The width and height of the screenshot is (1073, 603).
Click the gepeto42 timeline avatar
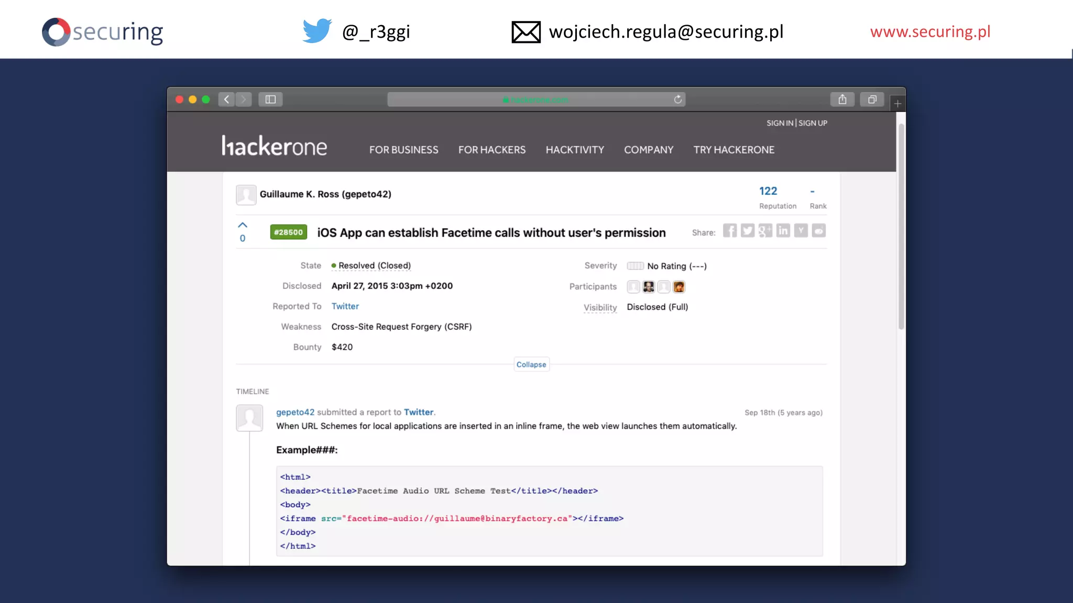click(249, 418)
